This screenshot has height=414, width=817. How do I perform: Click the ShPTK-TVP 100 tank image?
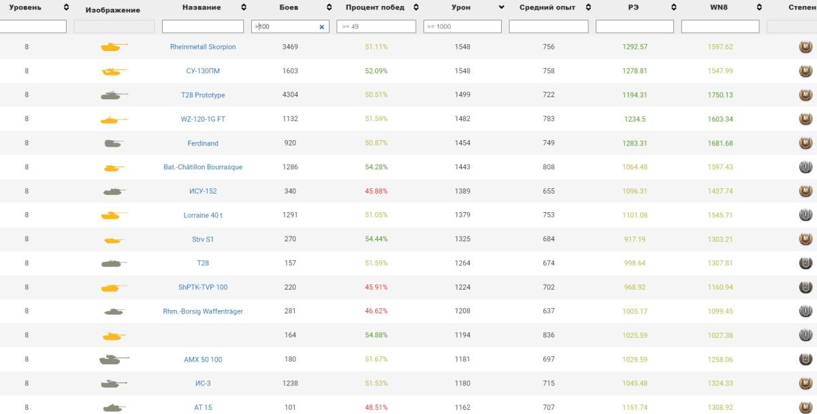click(x=114, y=288)
